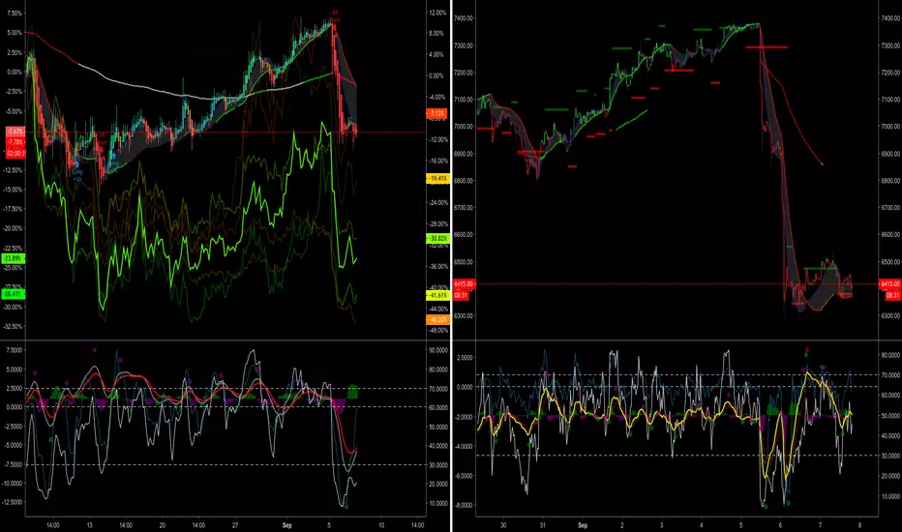Click the green -23.89% tag on left axis
Image resolution: width=902 pixels, height=532 pixels.
[14, 259]
